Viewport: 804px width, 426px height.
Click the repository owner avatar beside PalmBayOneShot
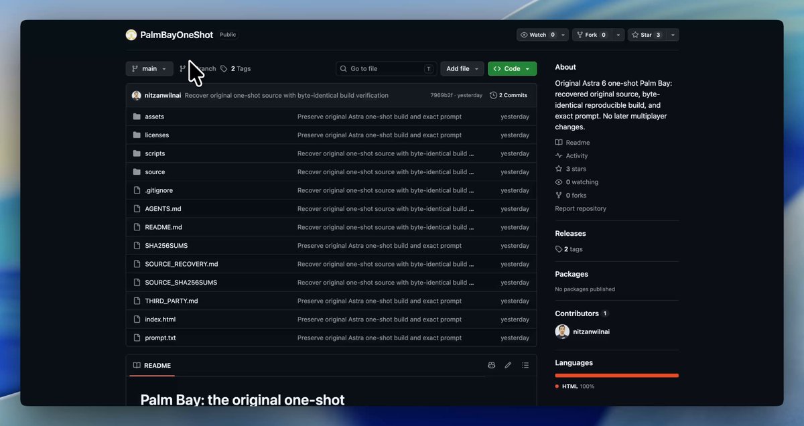point(131,35)
